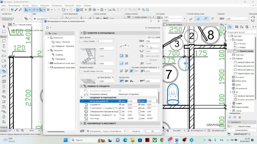Viewport: 257px width, 144px height.
Task: Toggle the grid snap hash icon
Action: pyautogui.click(x=48, y=10)
